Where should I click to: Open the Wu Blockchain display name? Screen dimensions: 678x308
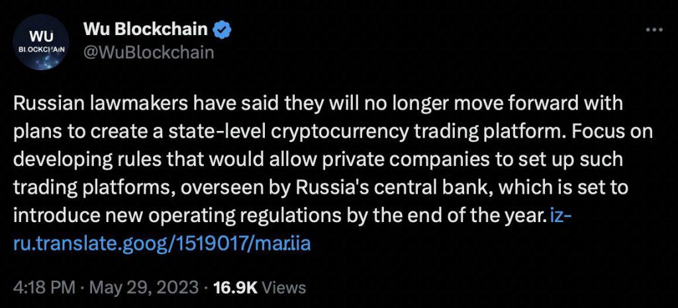(x=145, y=30)
